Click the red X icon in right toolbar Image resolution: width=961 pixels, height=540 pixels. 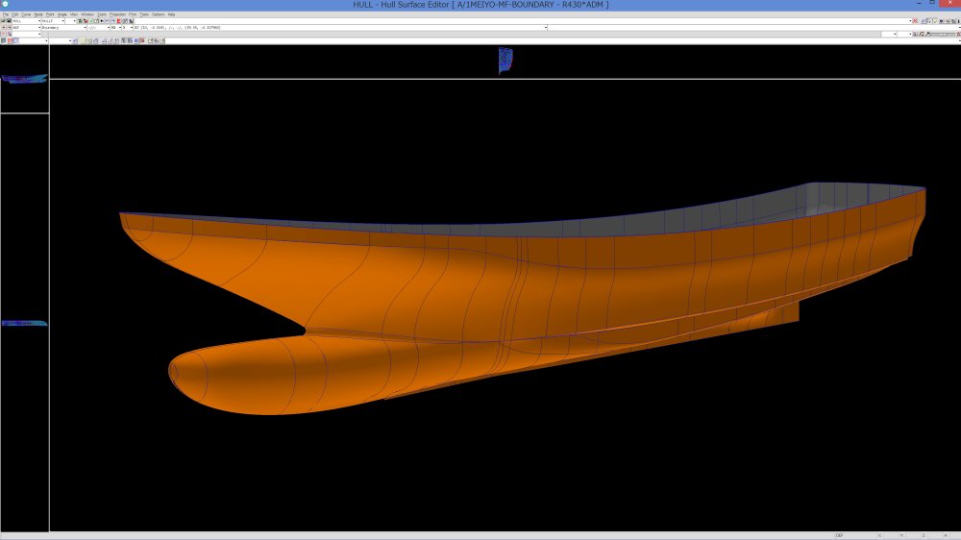pyautogui.click(x=915, y=21)
